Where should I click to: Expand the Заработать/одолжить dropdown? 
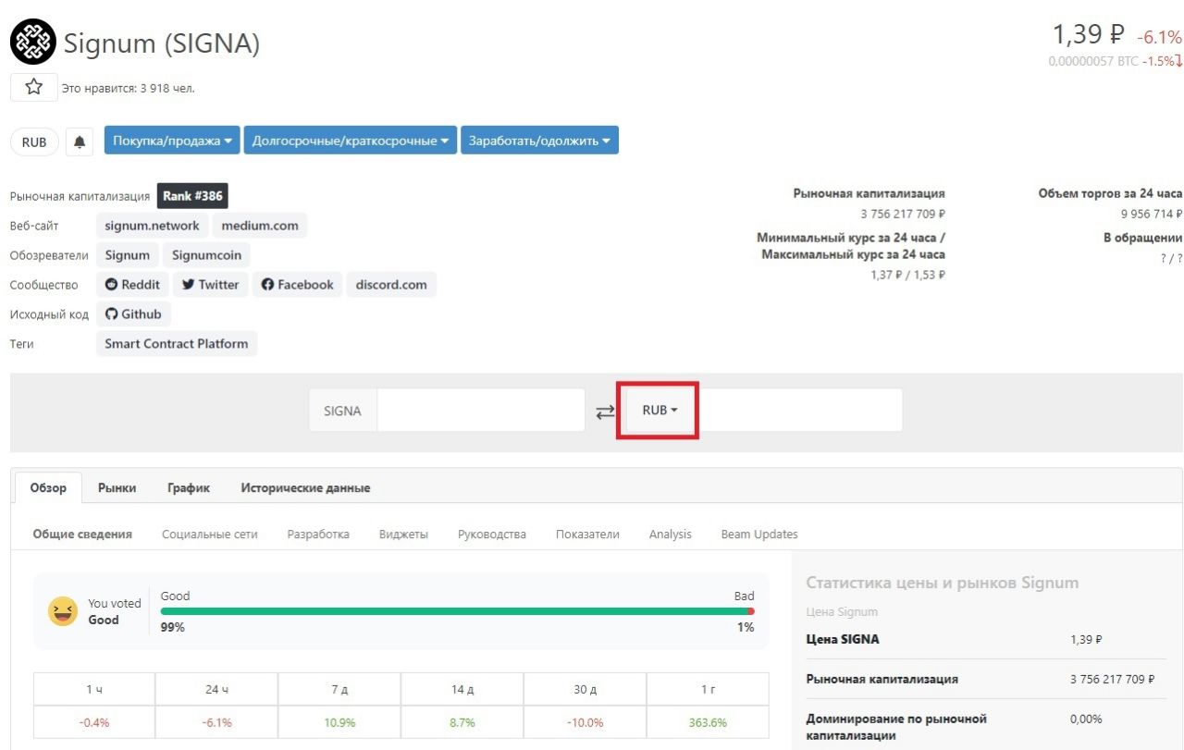pyautogui.click(x=539, y=141)
